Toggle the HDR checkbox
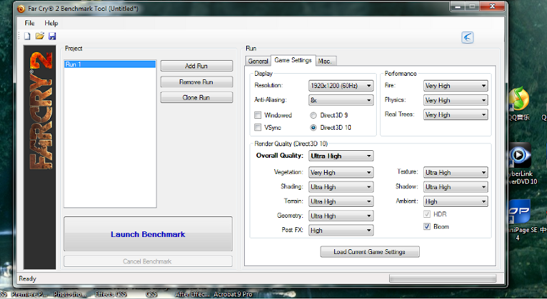This screenshot has width=547, height=299. [x=427, y=214]
